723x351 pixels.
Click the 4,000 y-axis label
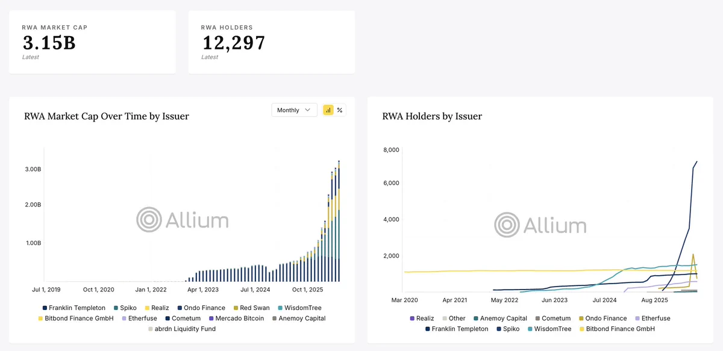coord(391,219)
